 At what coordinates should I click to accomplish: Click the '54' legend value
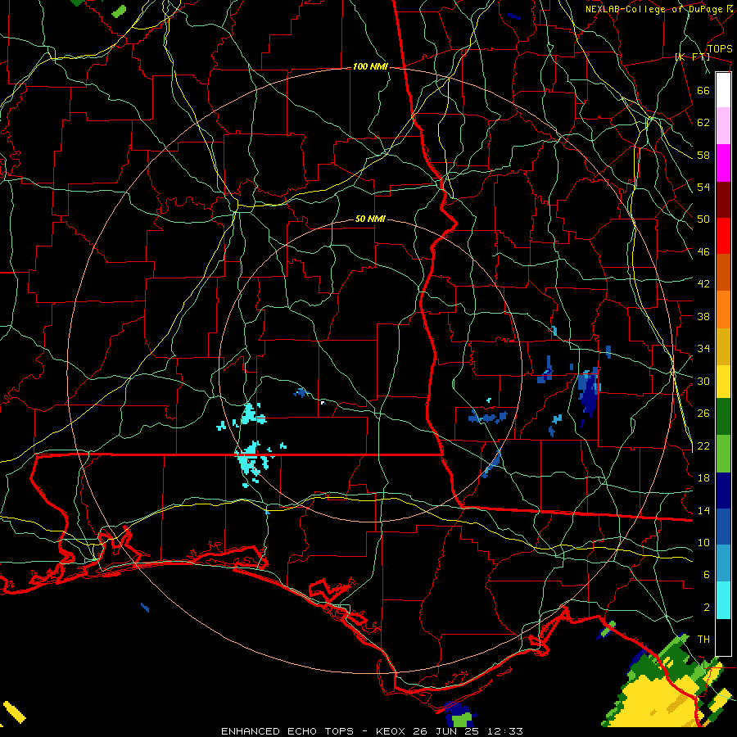pos(703,187)
